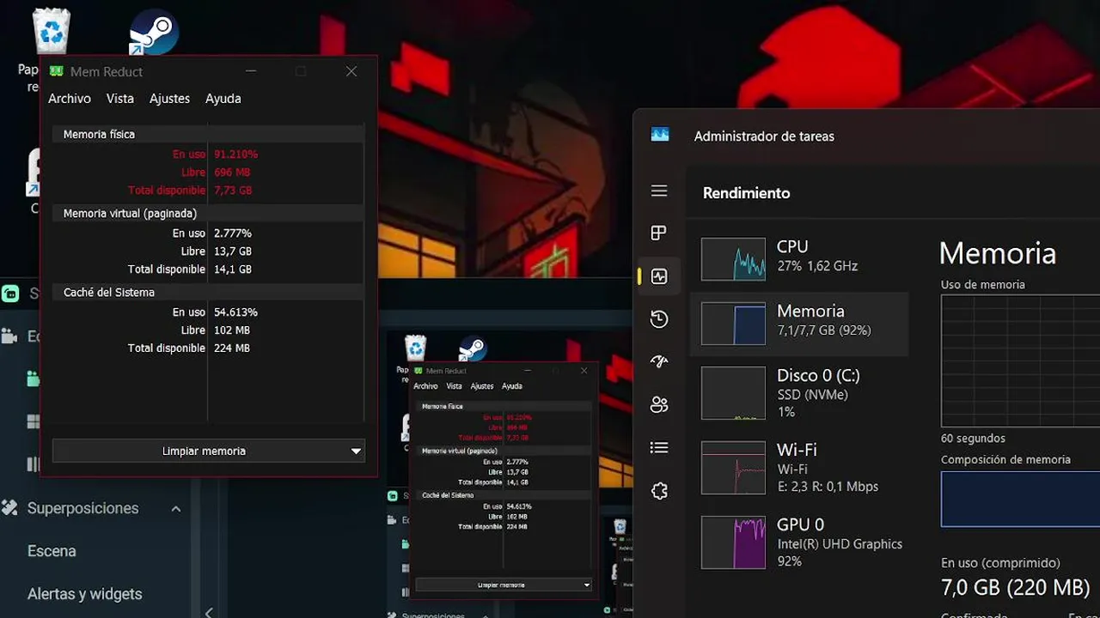
Task: Click the Task Manager app icon
Action: (660, 135)
